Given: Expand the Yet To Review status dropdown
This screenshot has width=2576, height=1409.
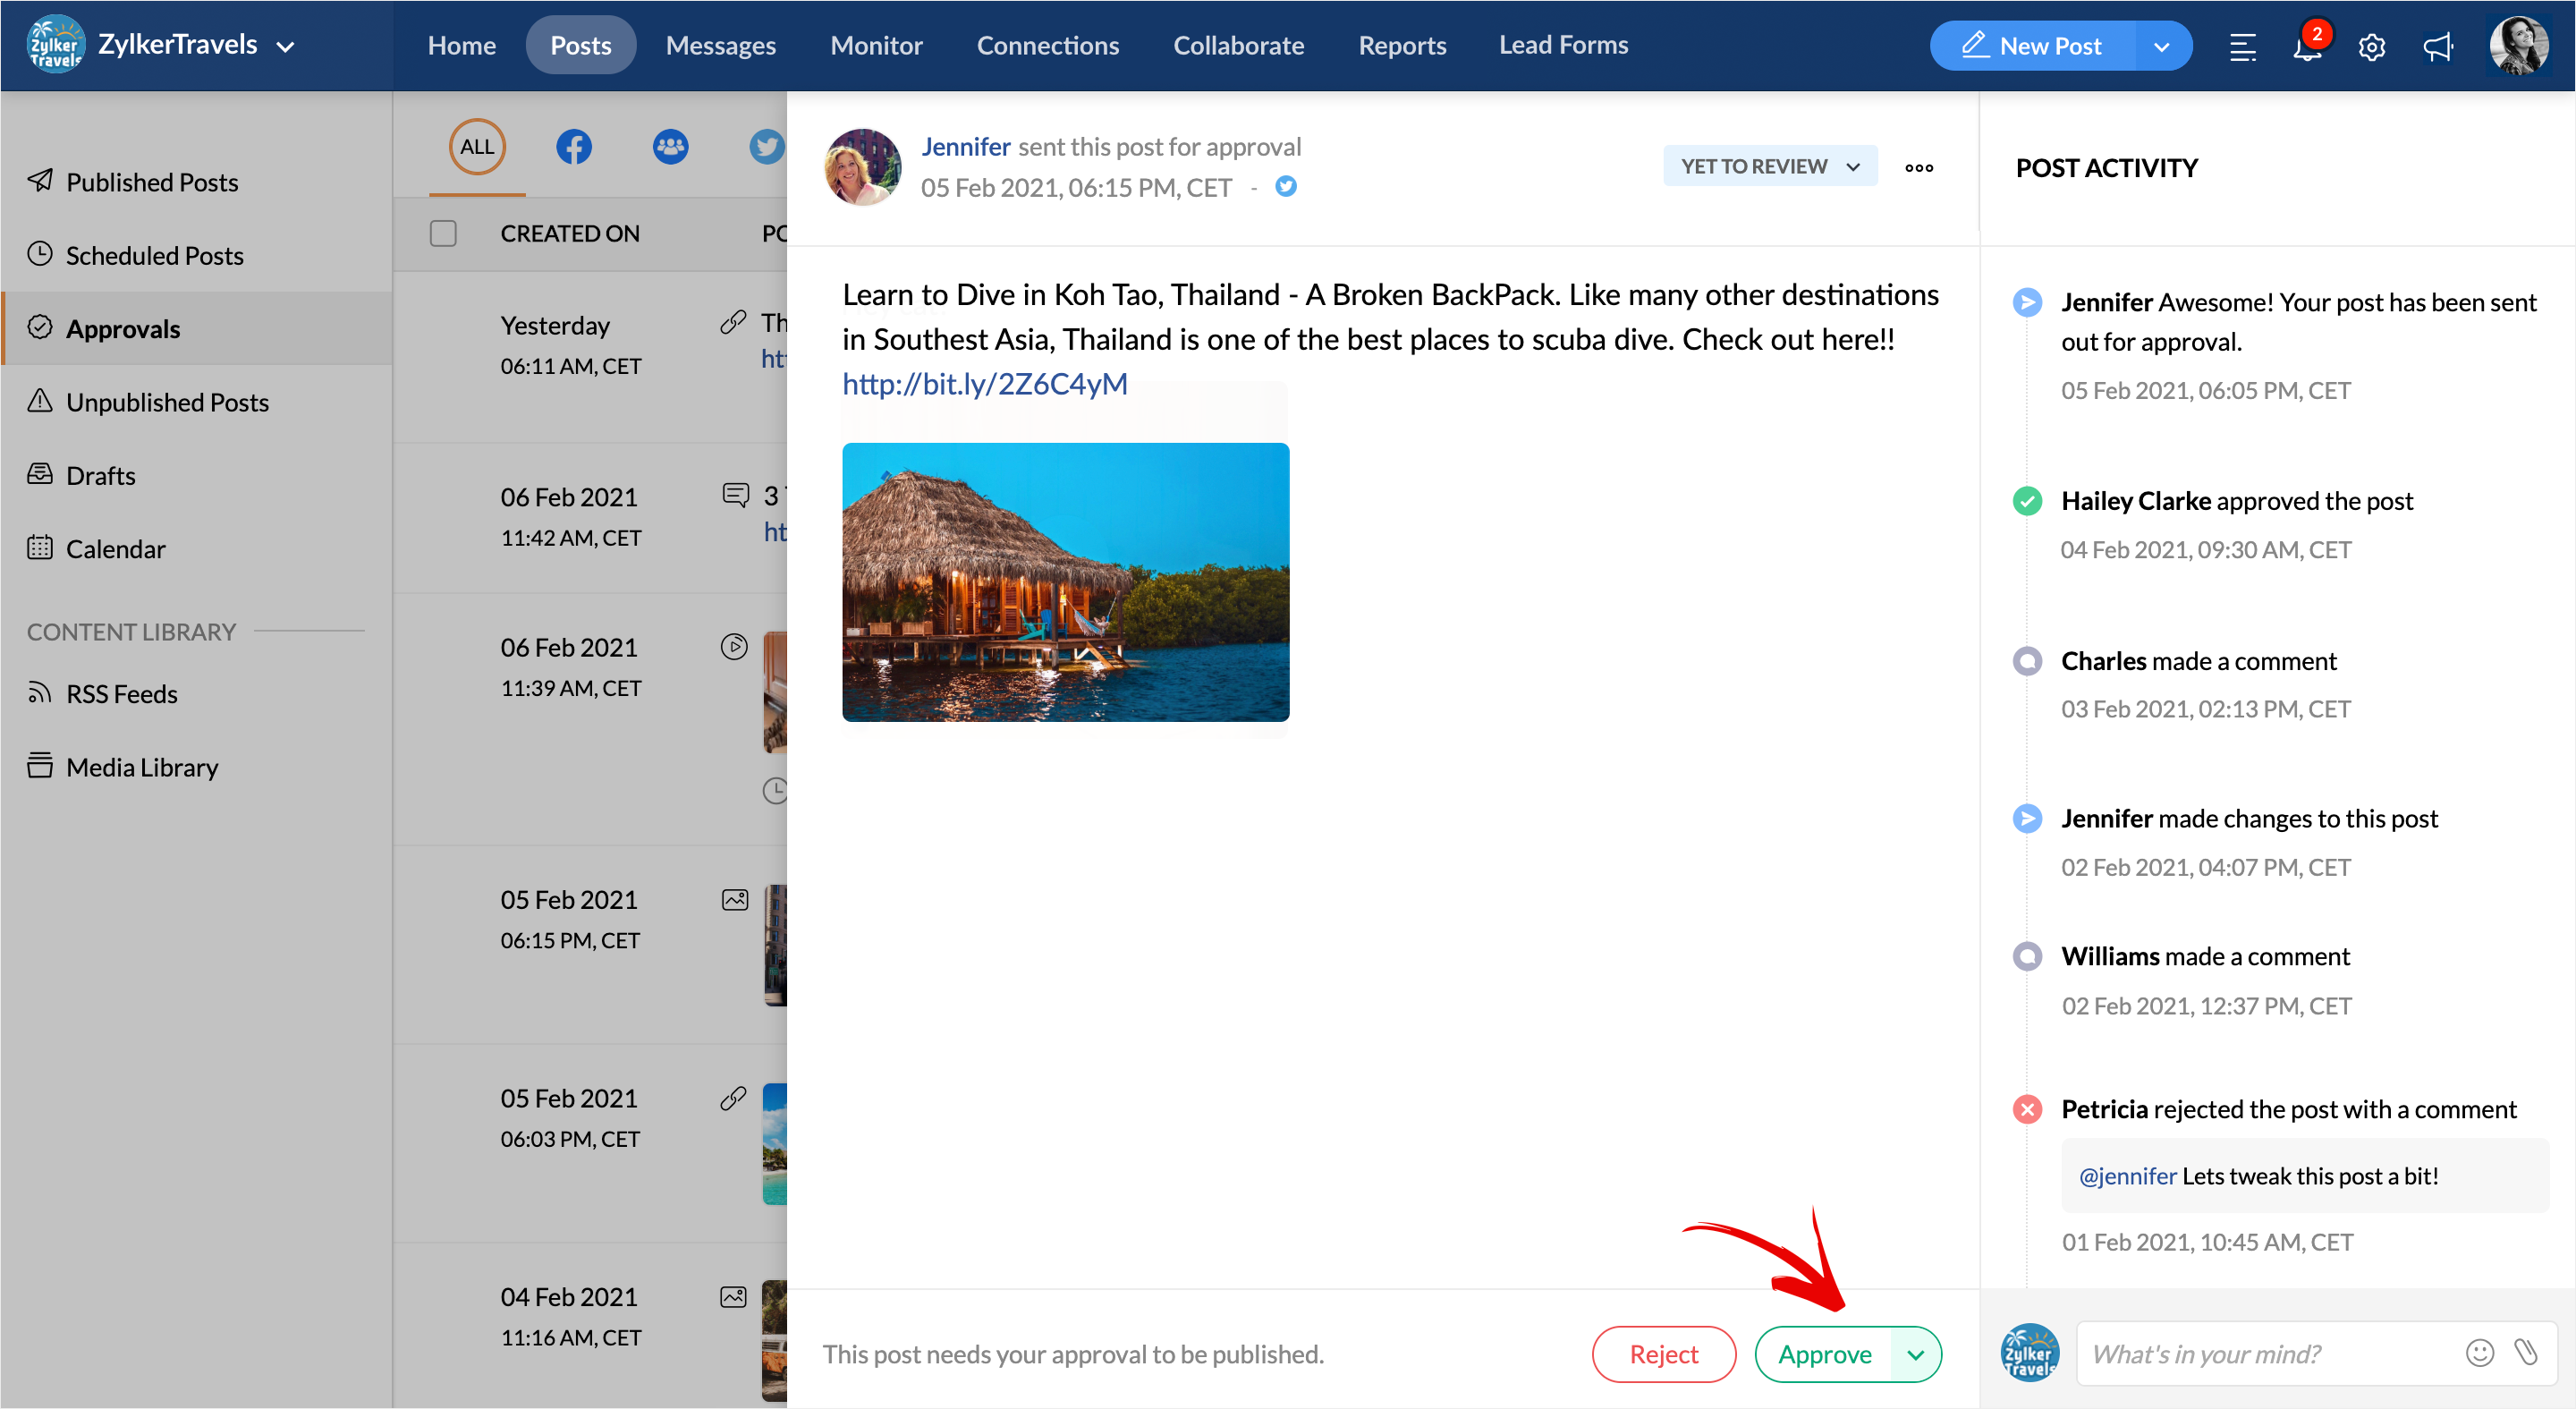Looking at the screenshot, I should point(1769,166).
